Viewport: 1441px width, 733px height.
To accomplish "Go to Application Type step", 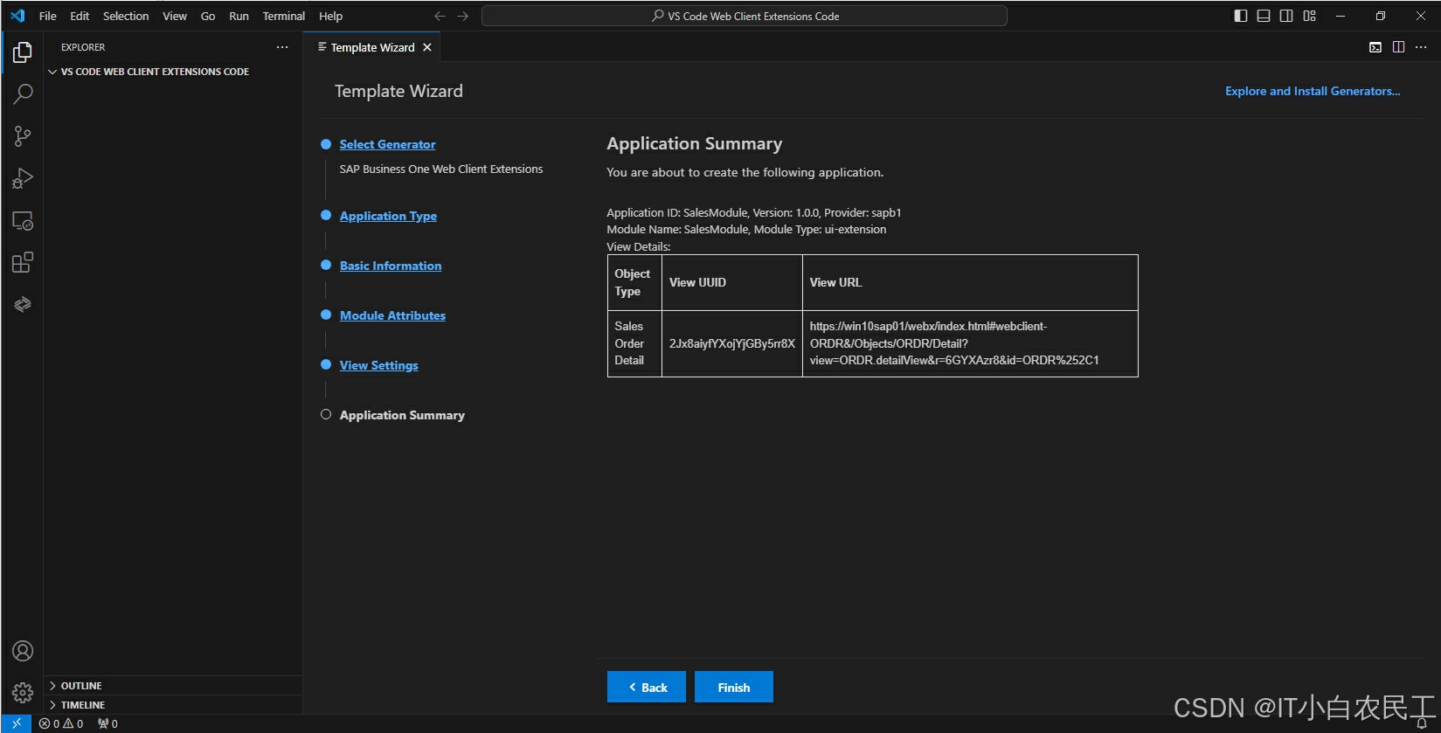I will coord(388,216).
